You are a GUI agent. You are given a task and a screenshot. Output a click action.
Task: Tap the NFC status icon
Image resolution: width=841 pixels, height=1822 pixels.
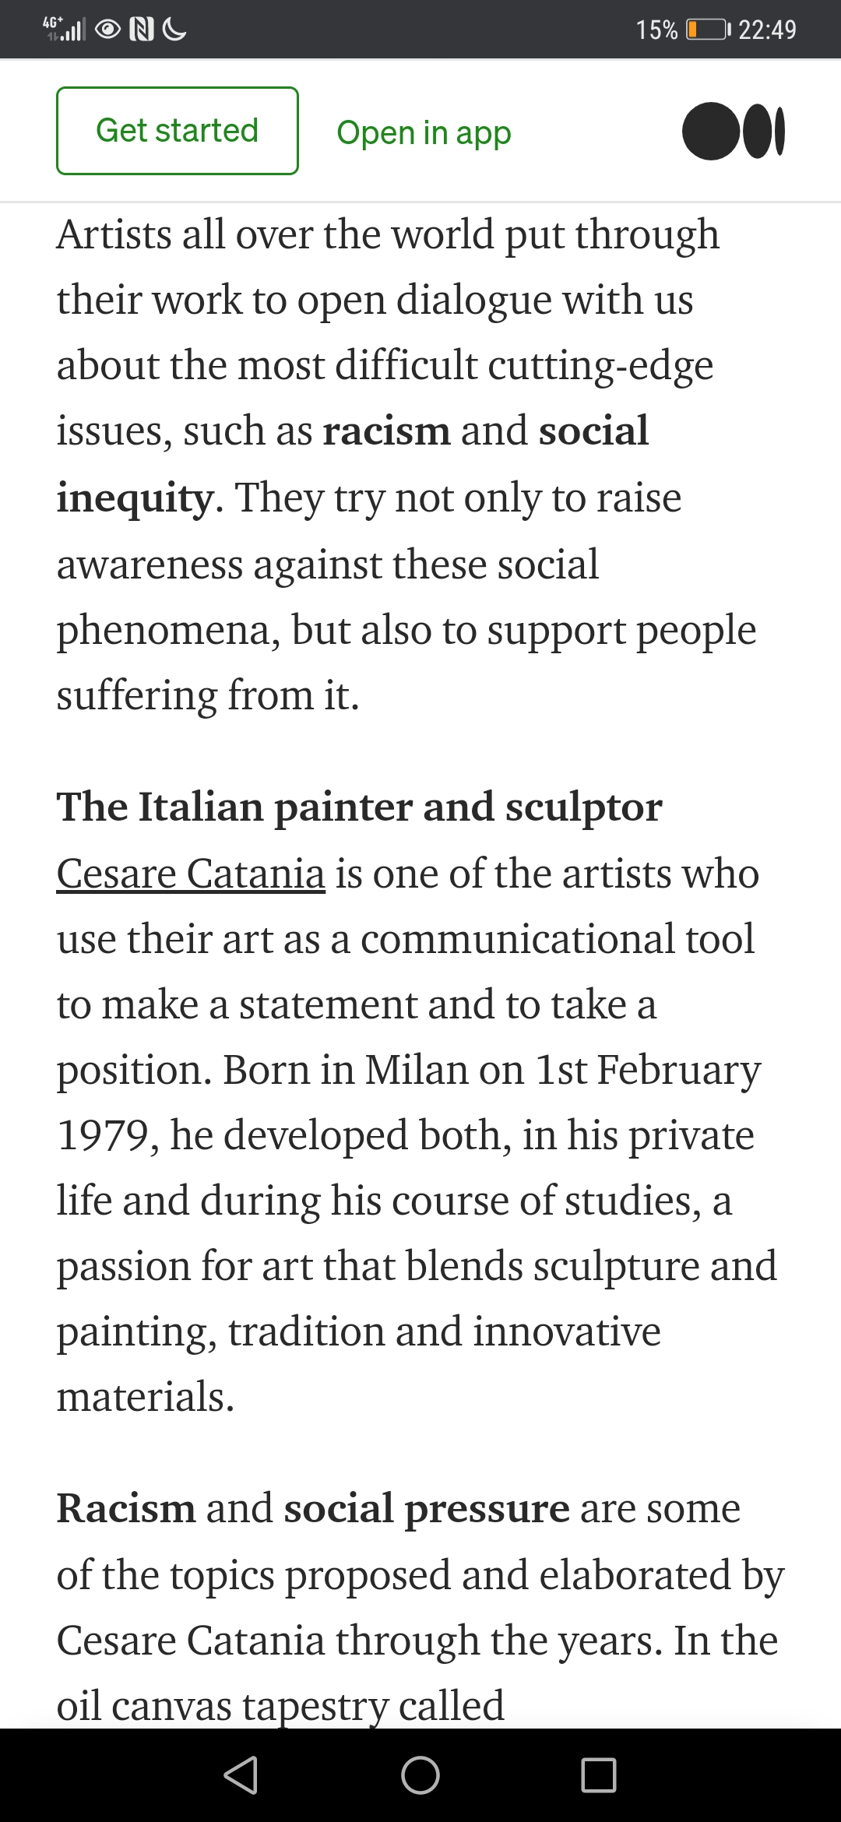point(141,30)
